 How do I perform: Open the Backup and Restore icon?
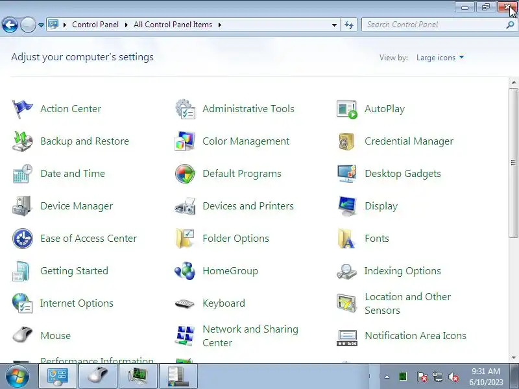22,141
